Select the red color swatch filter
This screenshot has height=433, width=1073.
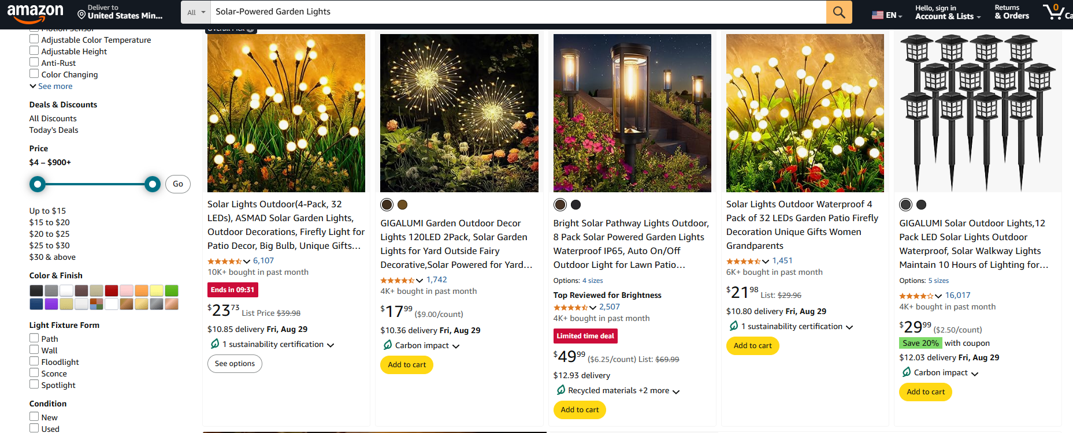pyautogui.click(x=112, y=290)
